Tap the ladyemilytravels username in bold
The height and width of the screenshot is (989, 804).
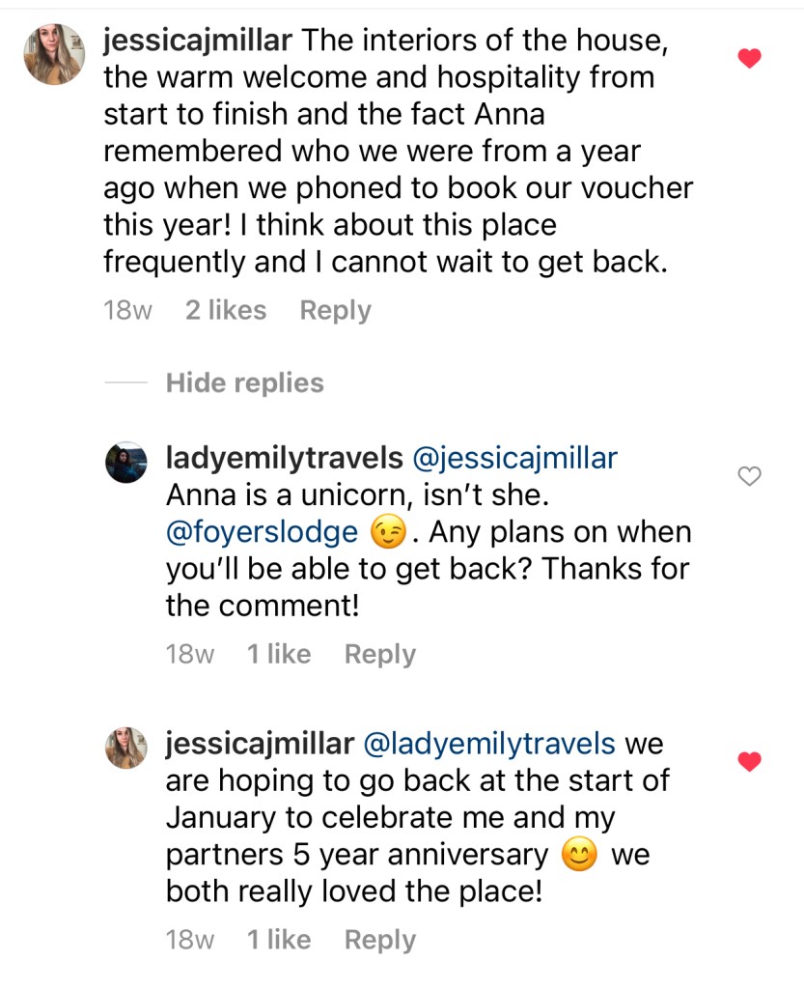284,458
